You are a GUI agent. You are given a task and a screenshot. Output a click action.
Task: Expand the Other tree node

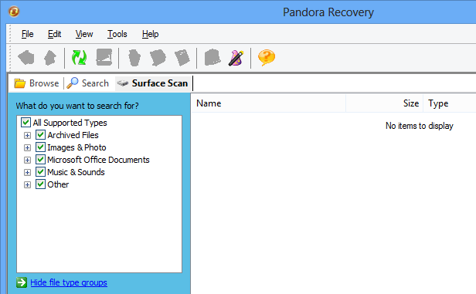27,185
